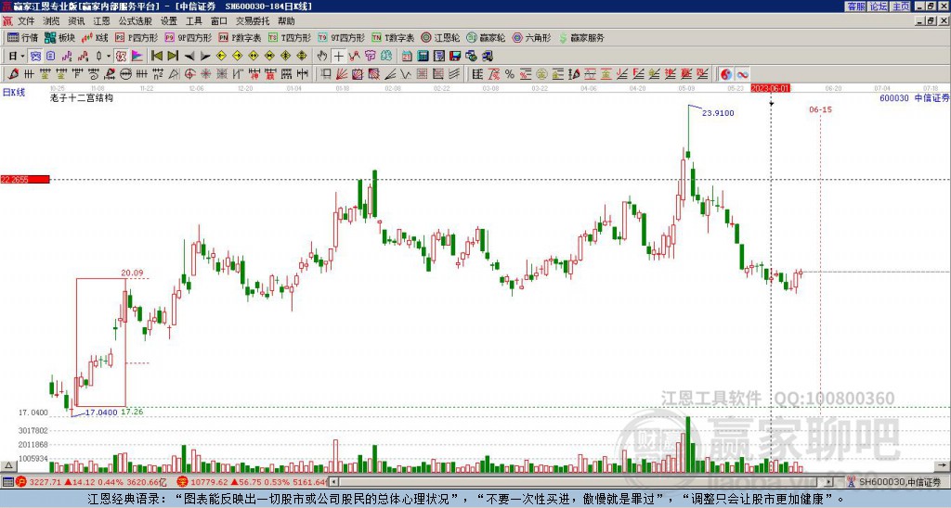Click the scrollbar left arrow button
The height and width of the screenshot is (508, 951).
click(x=333, y=482)
